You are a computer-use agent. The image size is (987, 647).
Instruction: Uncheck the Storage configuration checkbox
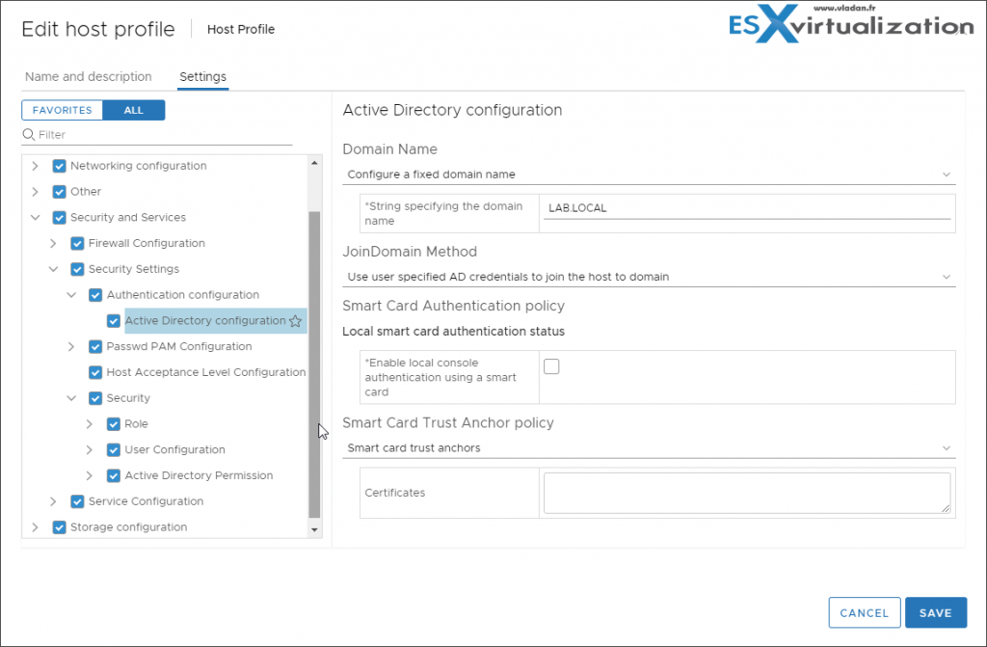pos(59,526)
